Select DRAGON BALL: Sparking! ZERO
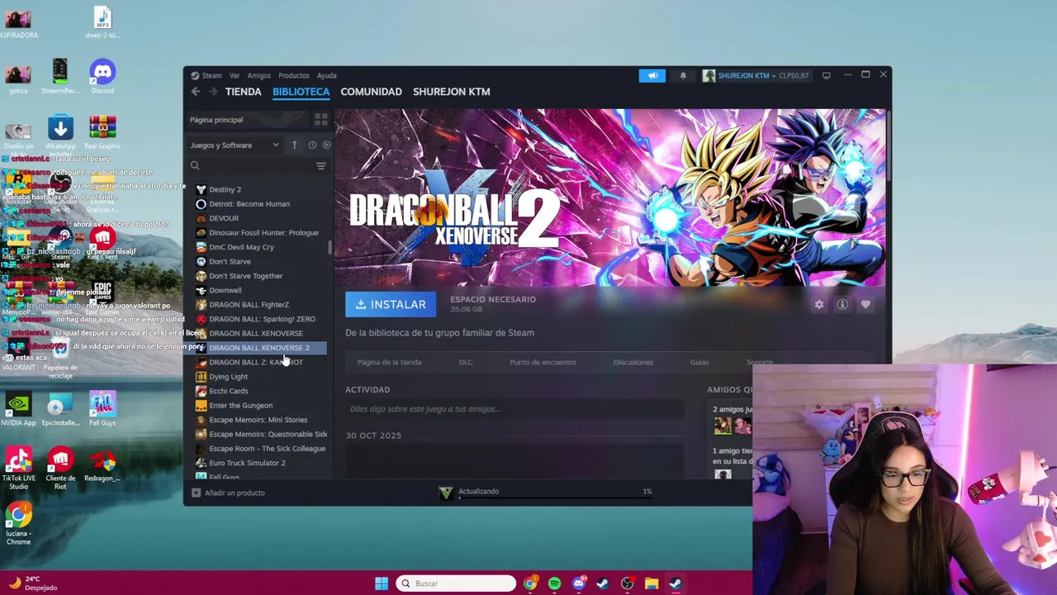The image size is (1057, 595). click(261, 319)
